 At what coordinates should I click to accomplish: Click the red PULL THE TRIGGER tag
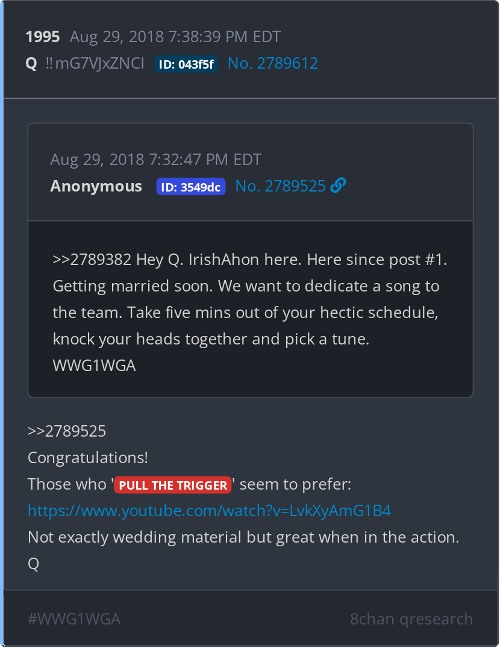point(173,485)
